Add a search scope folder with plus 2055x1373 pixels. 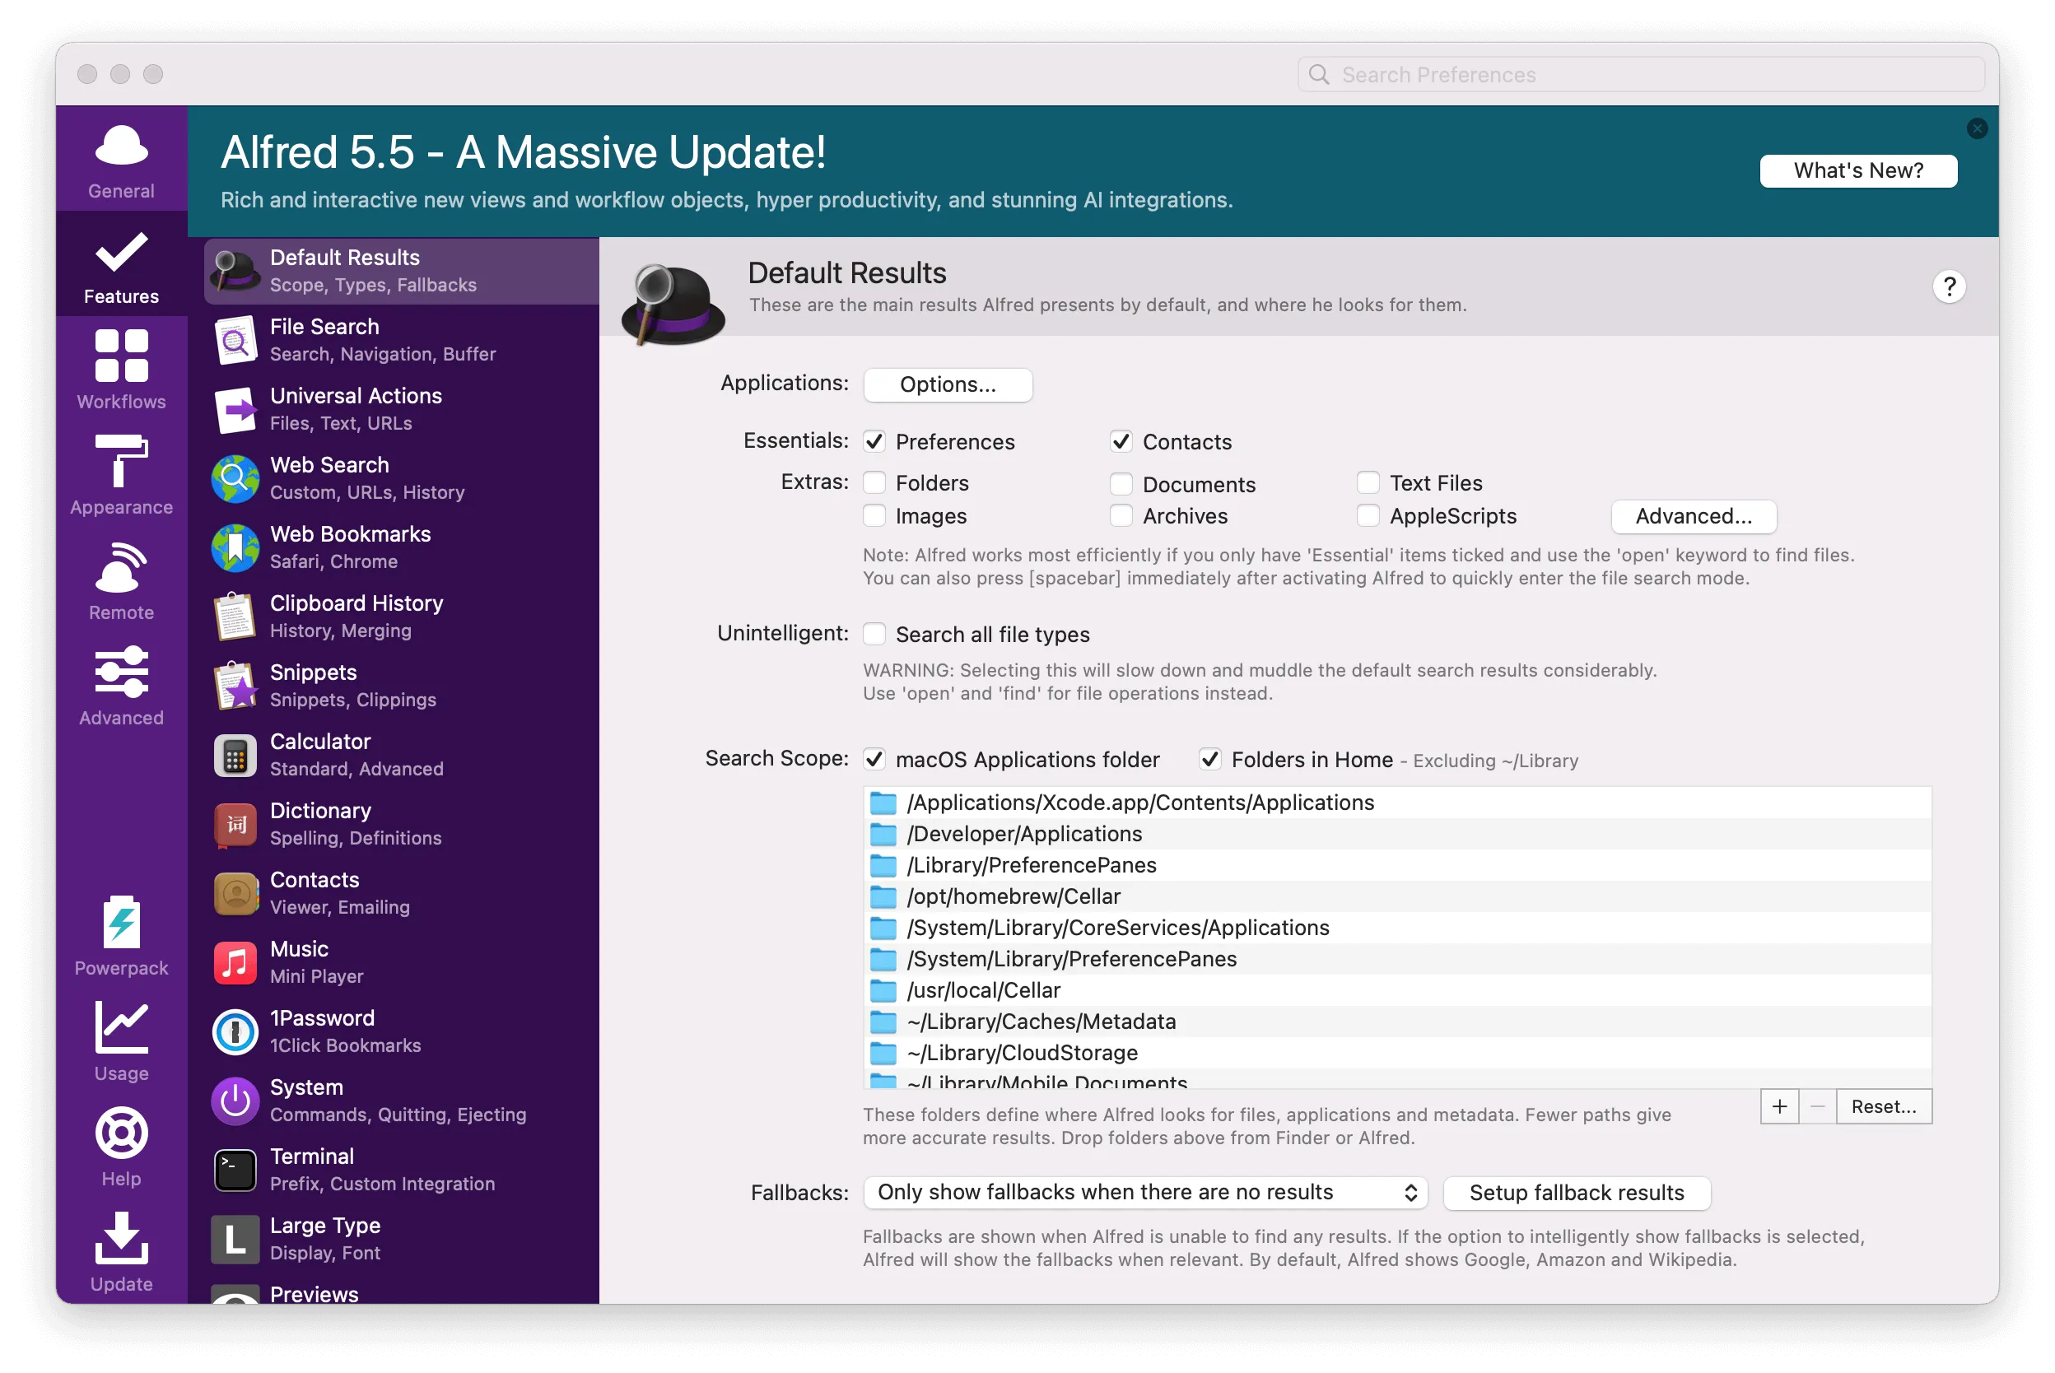[x=1779, y=1107]
